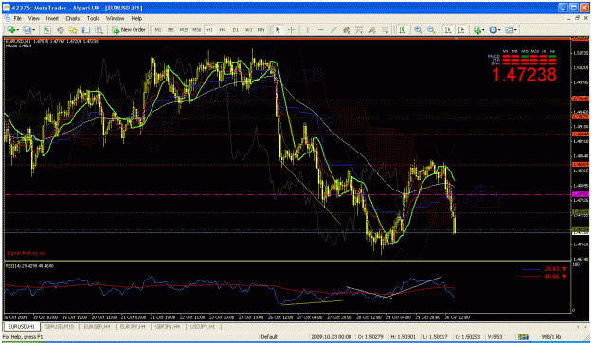The height and width of the screenshot is (343, 592).
Task: Select the Trendline drawing tool
Action: (x=333, y=29)
